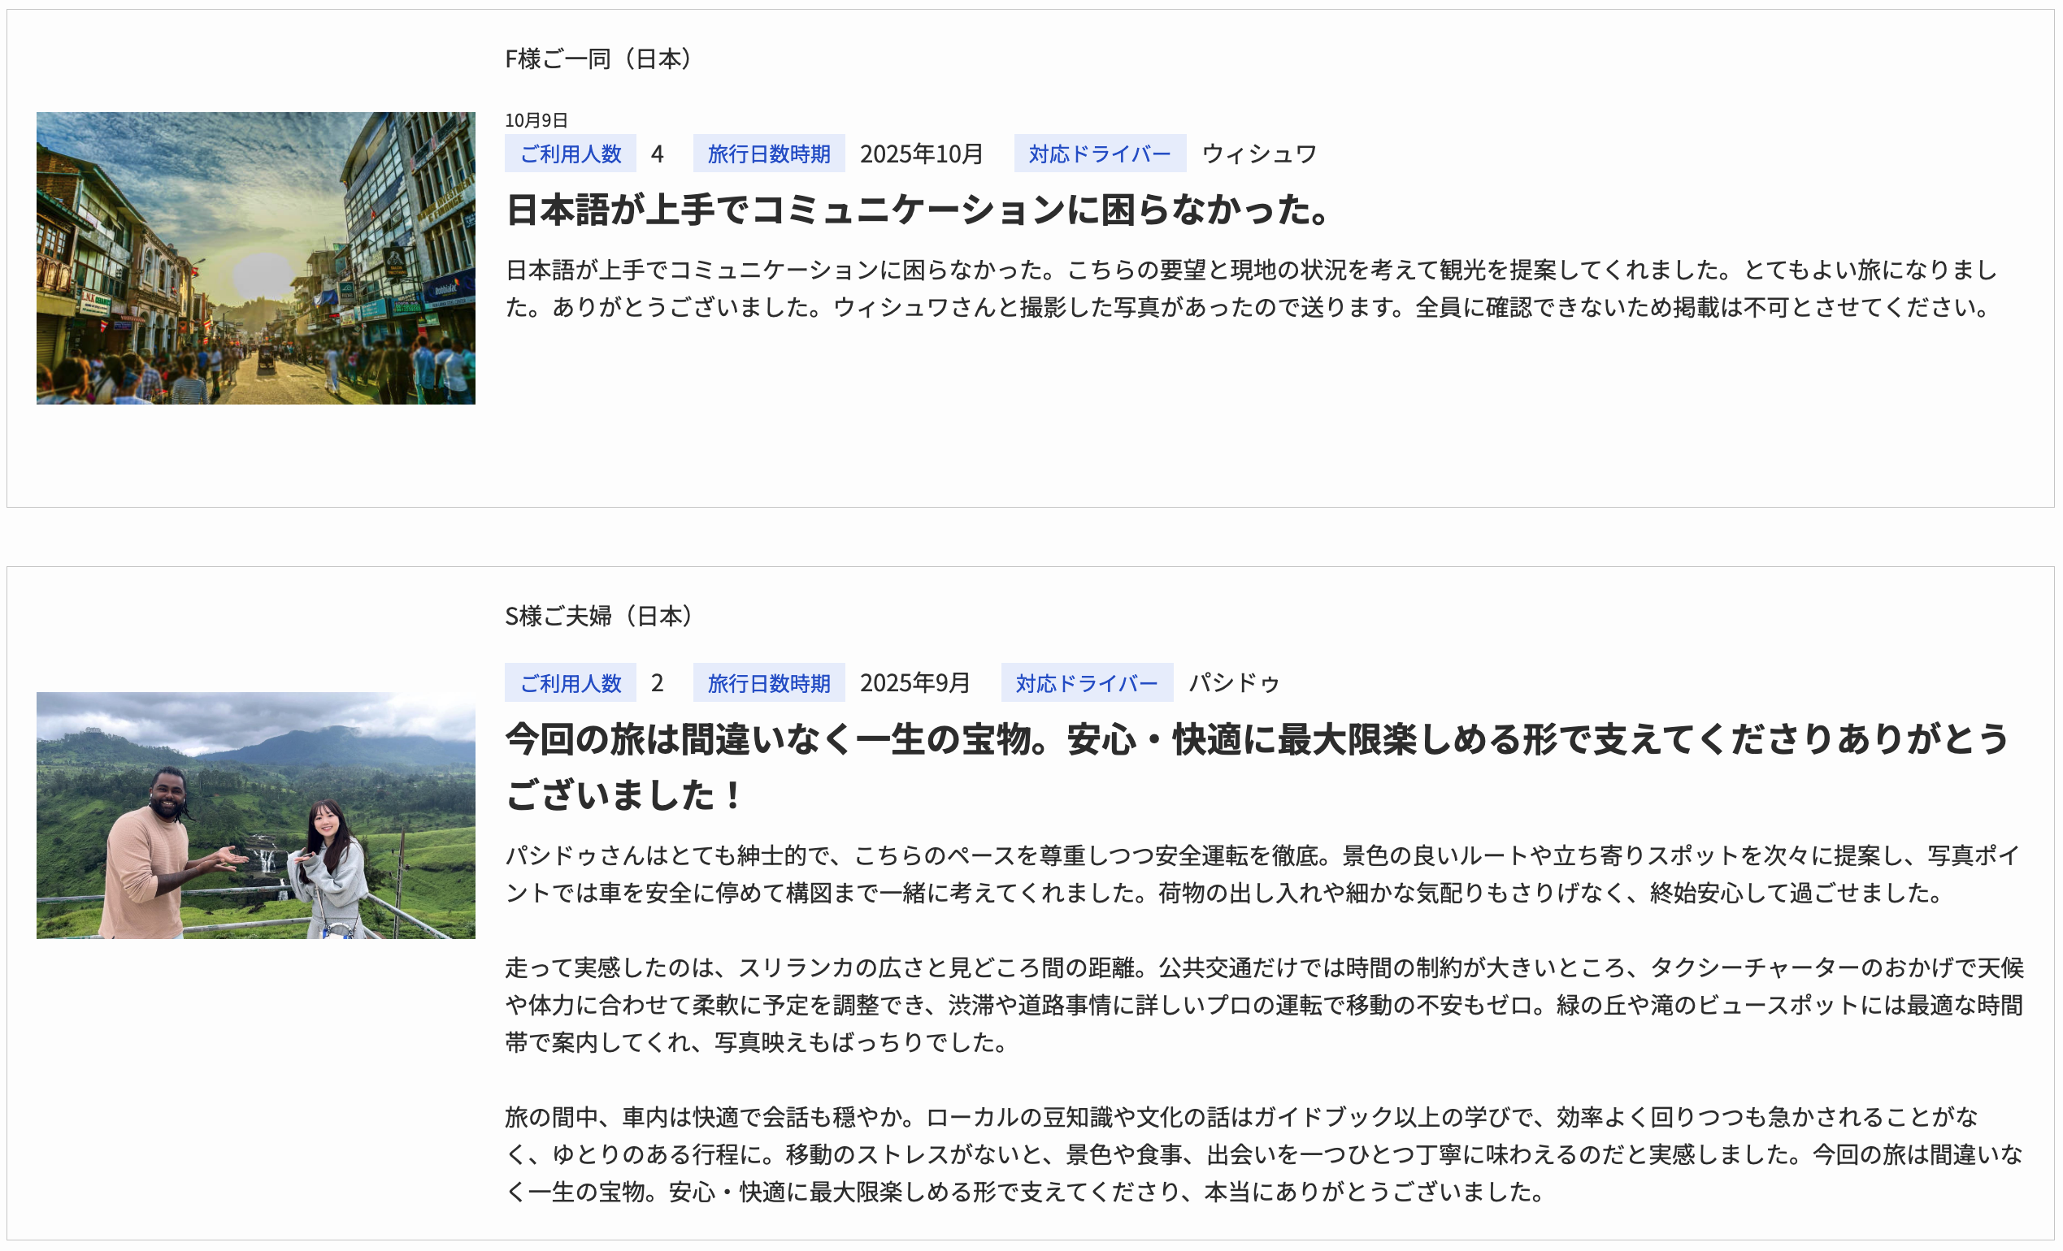This screenshot has width=2063, height=1251.
Task: Click the 対応ドライバー tag beside ウィシュワ
Action: [1099, 154]
